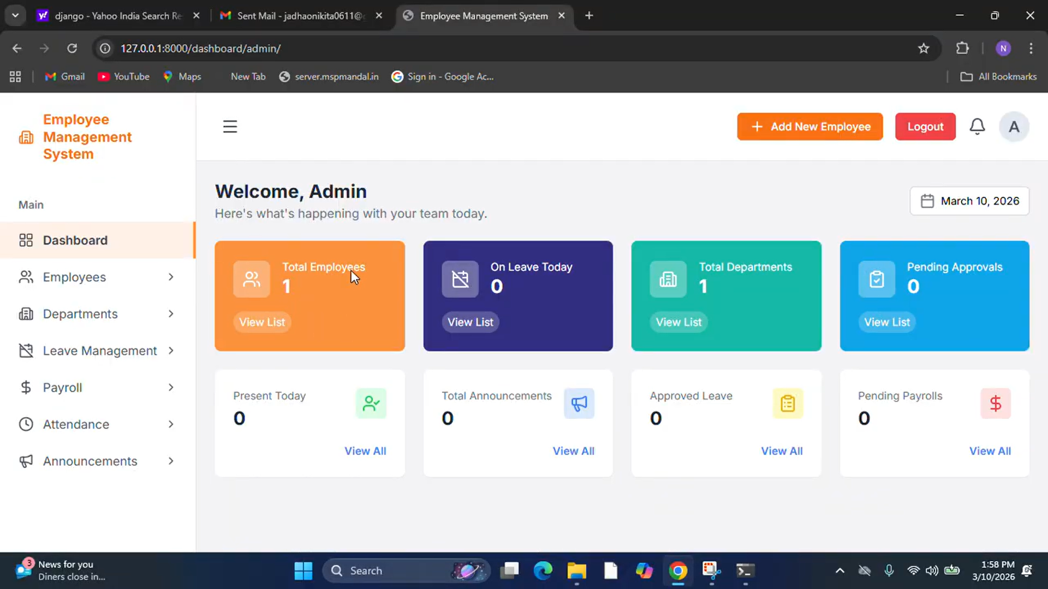The image size is (1048, 589).
Task: Expand the Employees sidebar submenu chevron
Action: pyautogui.click(x=171, y=277)
